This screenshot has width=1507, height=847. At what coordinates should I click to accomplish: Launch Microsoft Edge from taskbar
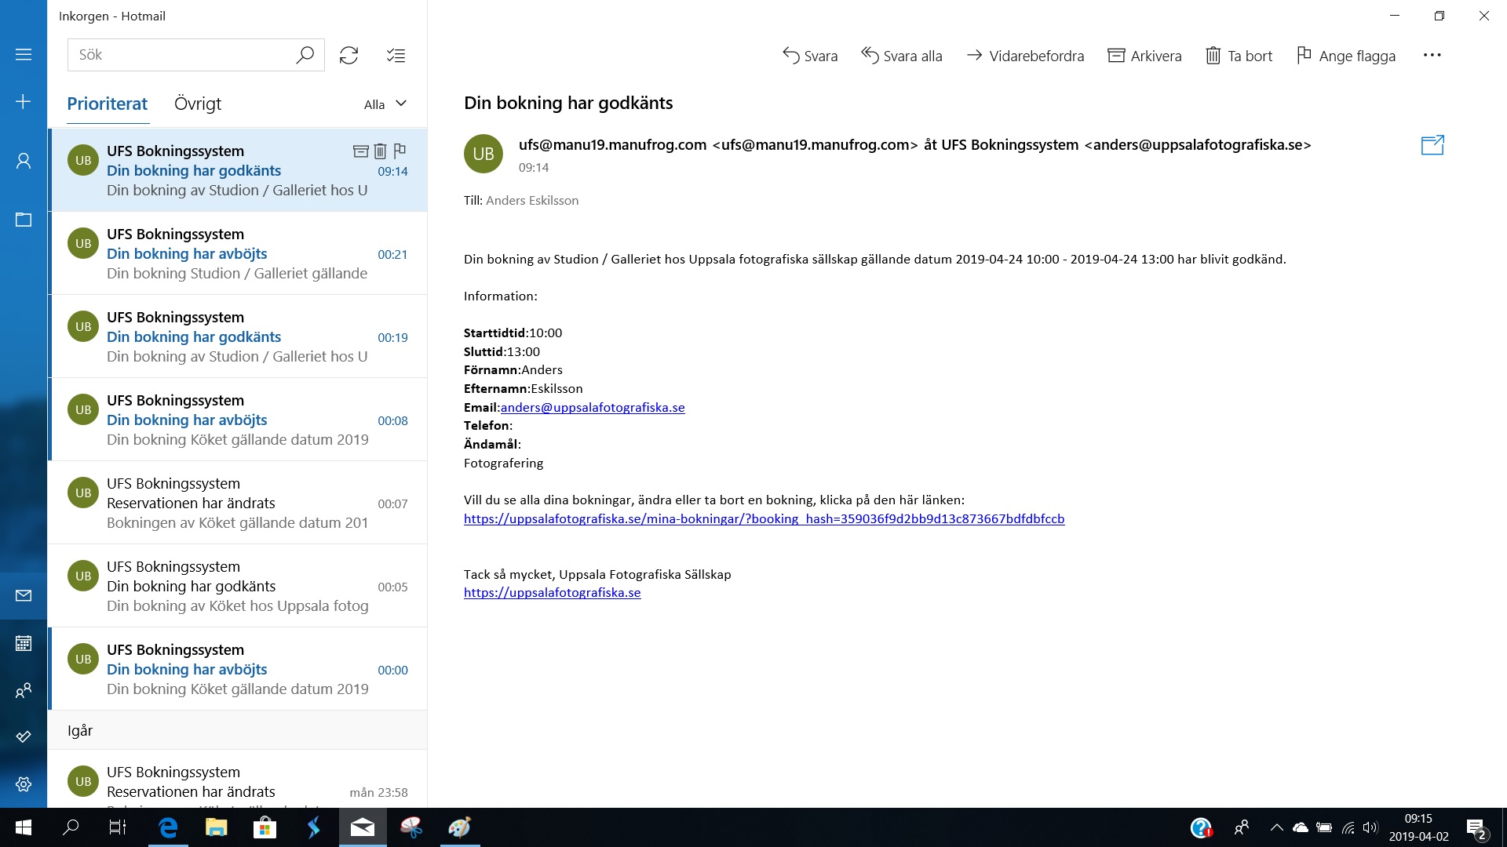coord(168,827)
